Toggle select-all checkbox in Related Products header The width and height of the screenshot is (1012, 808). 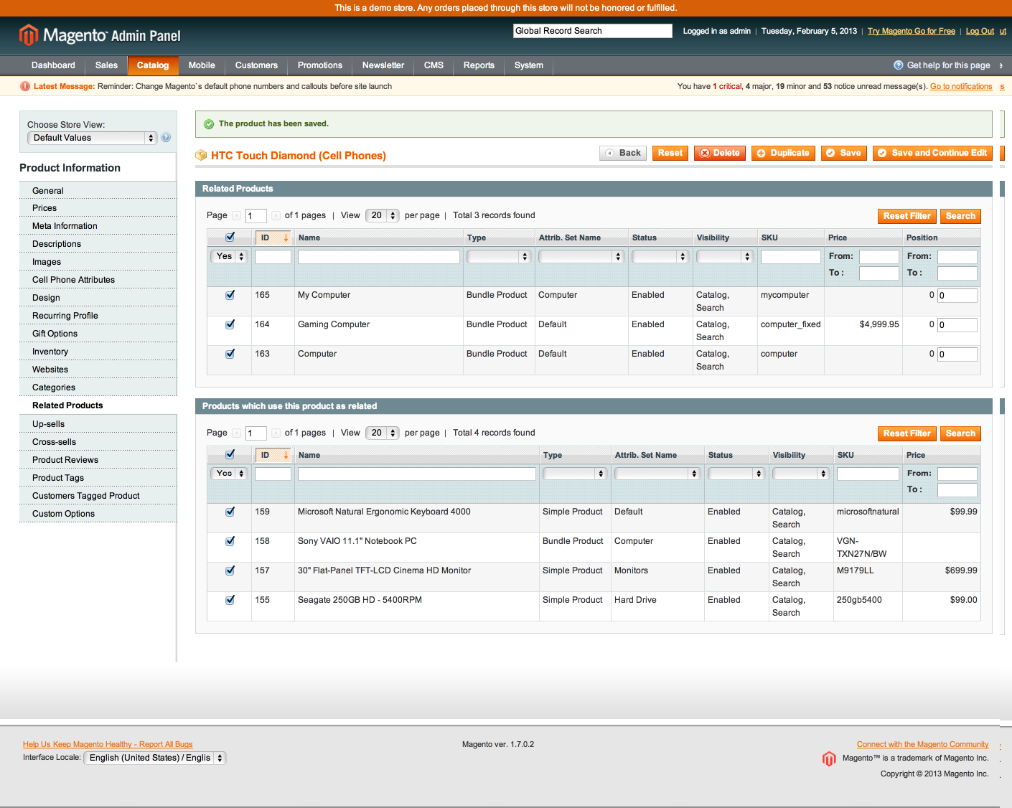click(x=230, y=237)
